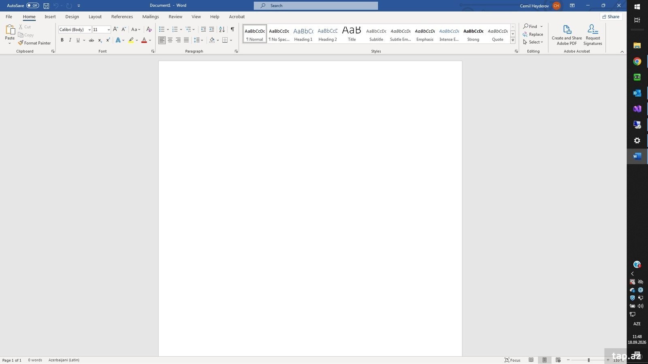Switch to the Insert tab
648x364 pixels.
tap(50, 17)
